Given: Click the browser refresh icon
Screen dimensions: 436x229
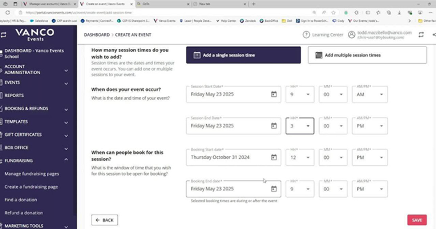Looking at the screenshot, I should [x=7, y=12].
